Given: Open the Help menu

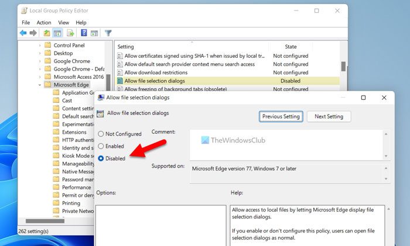Looking at the screenshot, I should [x=81, y=22].
